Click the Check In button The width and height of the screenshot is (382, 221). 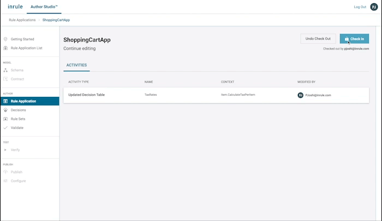pyautogui.click(x=354, y=39)
